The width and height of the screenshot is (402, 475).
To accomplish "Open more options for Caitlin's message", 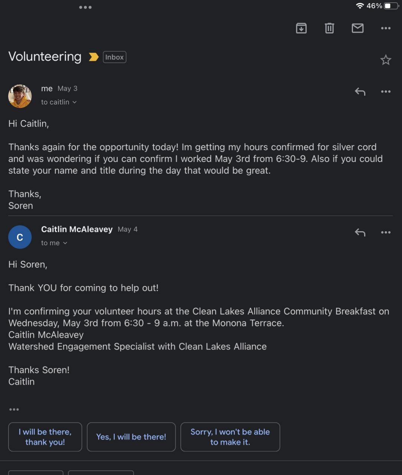I will tap(386, 233).
